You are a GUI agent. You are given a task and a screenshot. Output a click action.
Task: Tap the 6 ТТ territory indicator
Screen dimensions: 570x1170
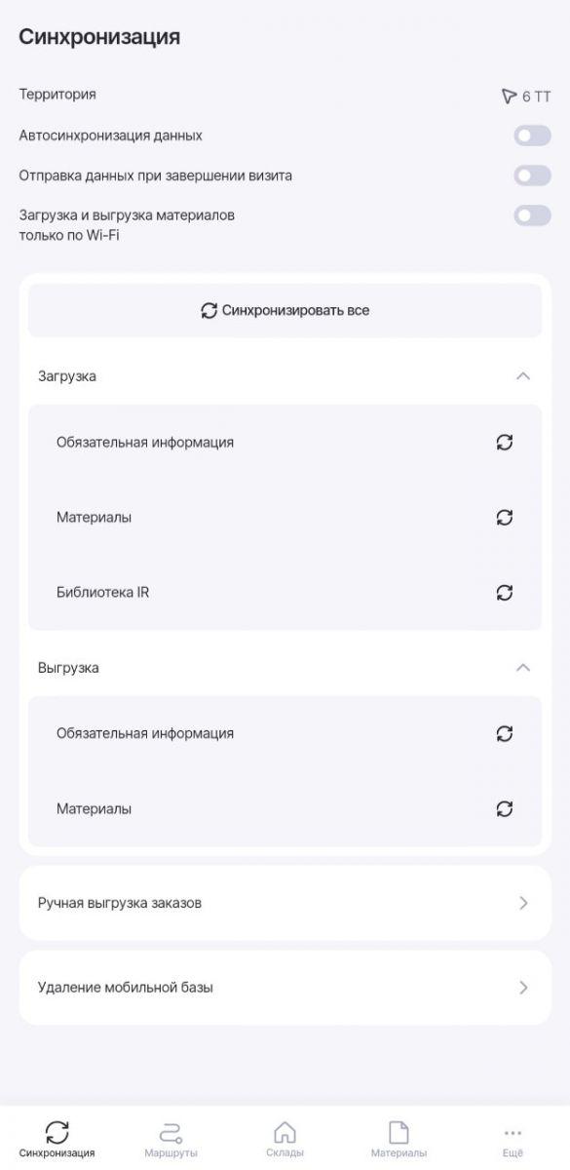click(x=525, y=96)
